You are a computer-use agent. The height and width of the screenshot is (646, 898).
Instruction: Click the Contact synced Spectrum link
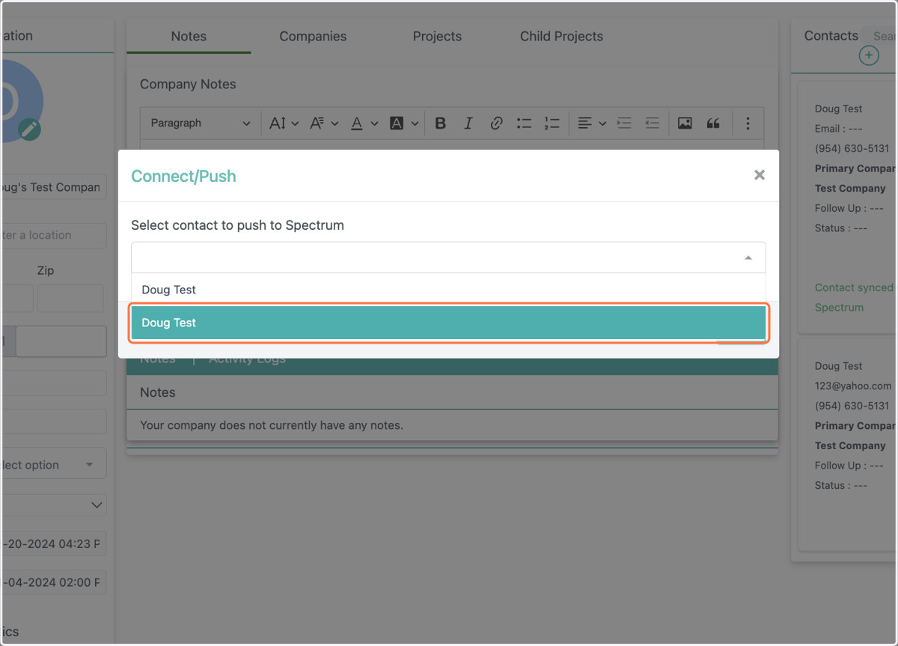click(854, 297)
